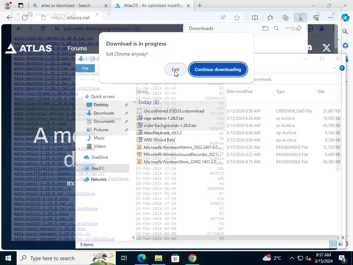Open the Forums link on Atlas site
Screen dimensions: 353x265
pyautogui.click(x=77, y=48)
